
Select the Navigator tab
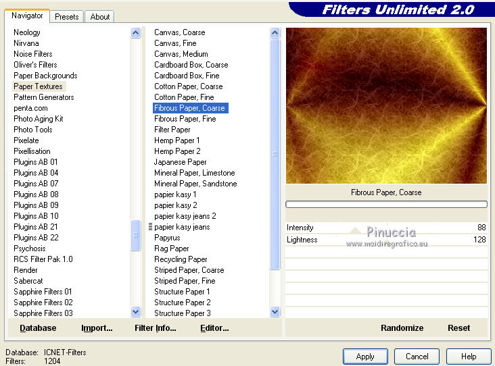(x=27, y=16)
